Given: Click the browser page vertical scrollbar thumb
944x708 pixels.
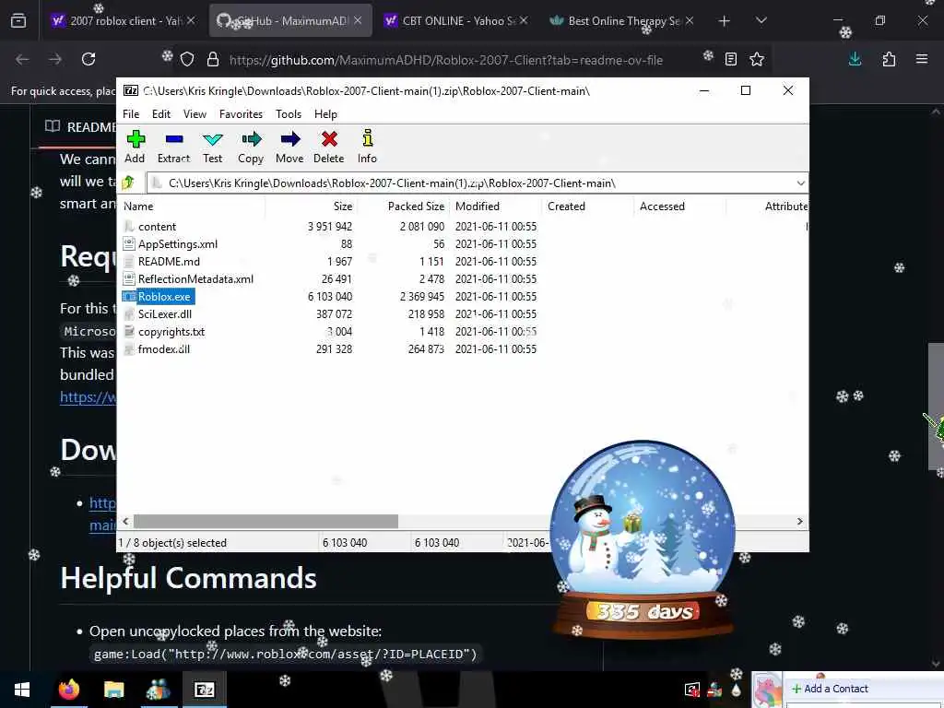Looking at the screenshot, I should pyautogui.click(x=935, y=406).
